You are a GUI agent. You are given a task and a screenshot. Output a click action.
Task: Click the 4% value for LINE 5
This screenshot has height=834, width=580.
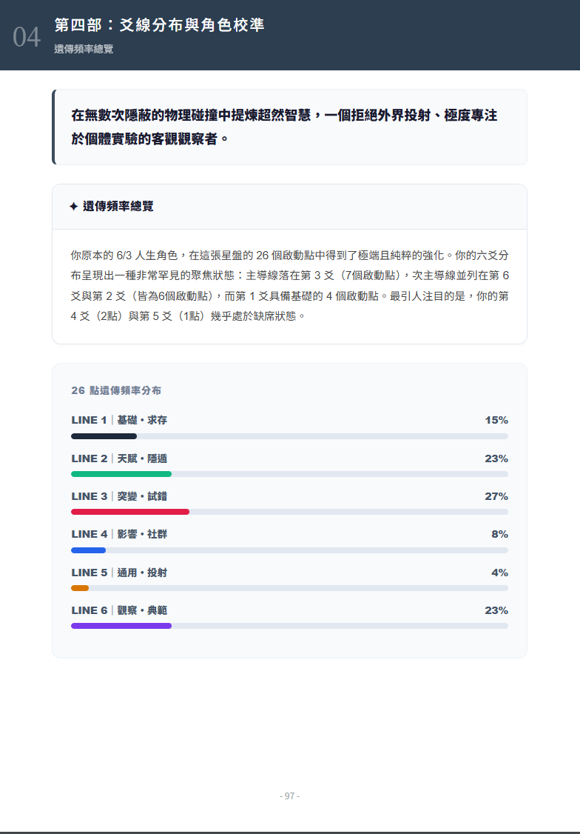pyautogui.click(x=499, y=573)
